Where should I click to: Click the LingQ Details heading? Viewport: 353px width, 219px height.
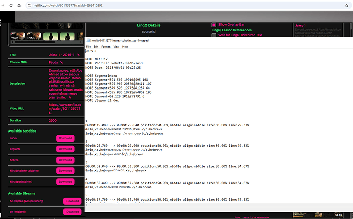point(148,25)
